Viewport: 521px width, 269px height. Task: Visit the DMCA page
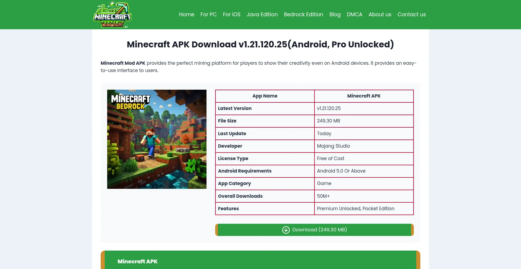point(354,15)
